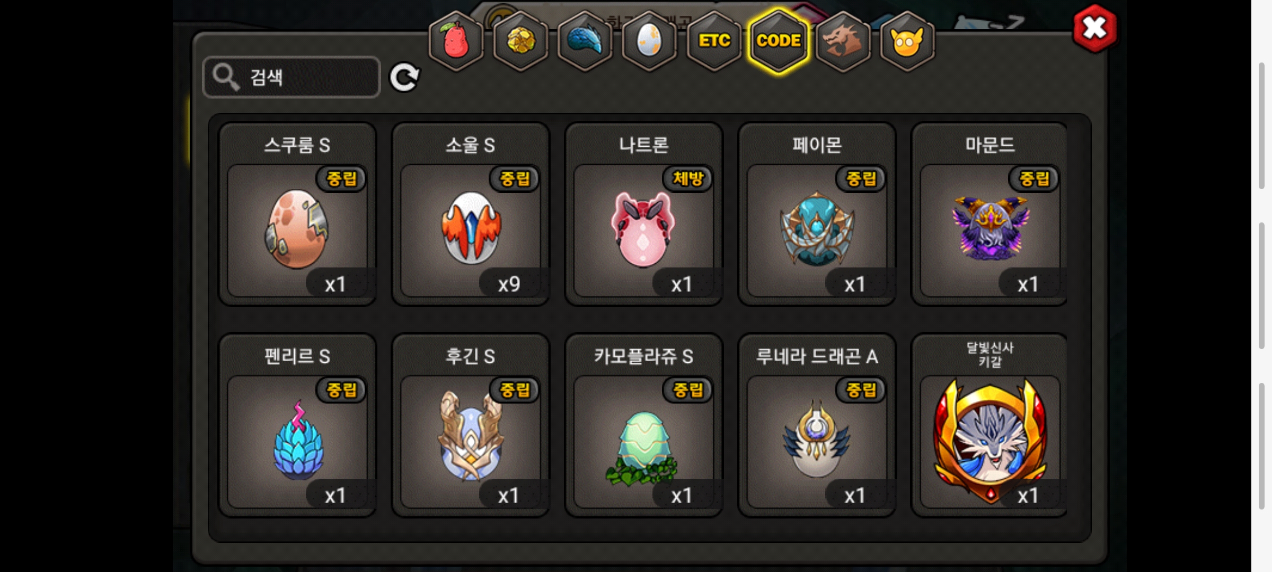Open the fruit food category tab
Image resolution: width=1272 pixels, height=572 pixels.
point(456,41)
